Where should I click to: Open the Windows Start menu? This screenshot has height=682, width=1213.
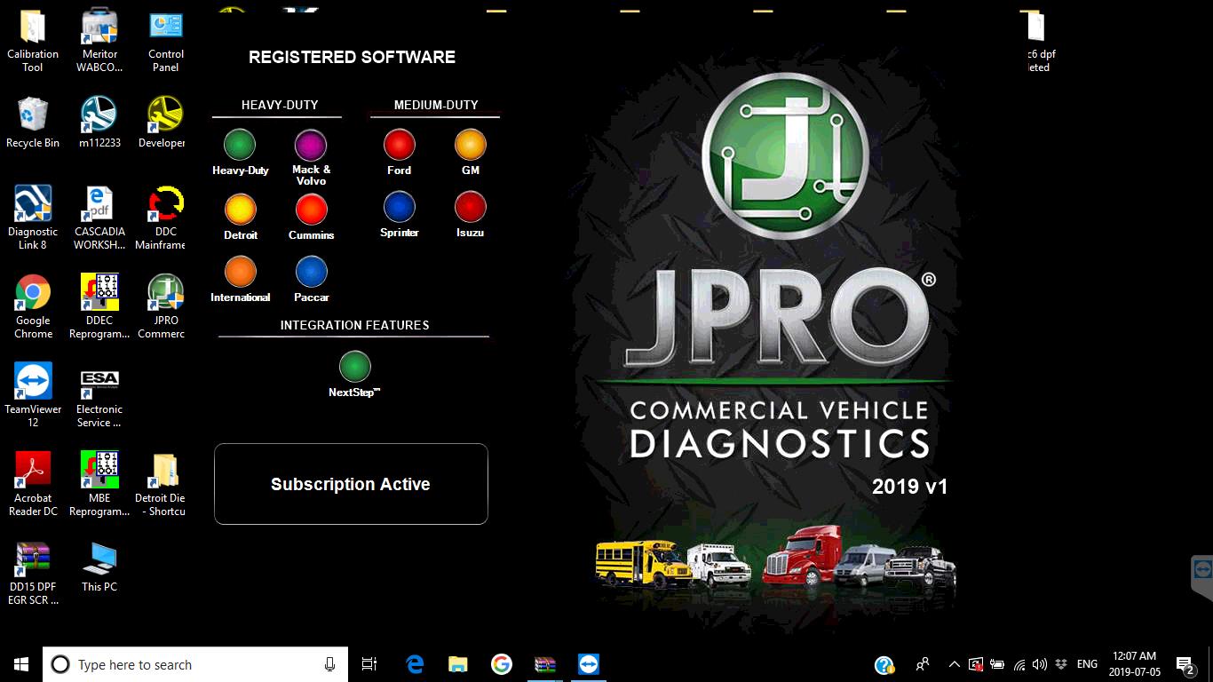21,664
